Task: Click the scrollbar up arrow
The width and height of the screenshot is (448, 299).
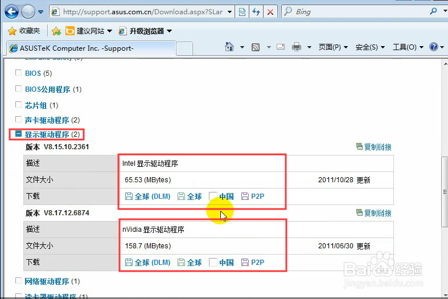Action: tap(445, 64)
